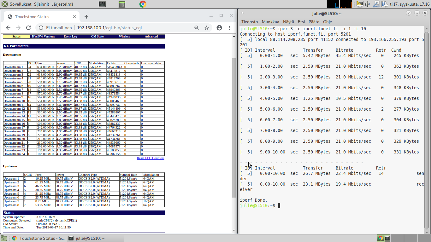Reload the Touchstone Status page
Viewport: 431px width, 242px height.
tap(28, 28)
